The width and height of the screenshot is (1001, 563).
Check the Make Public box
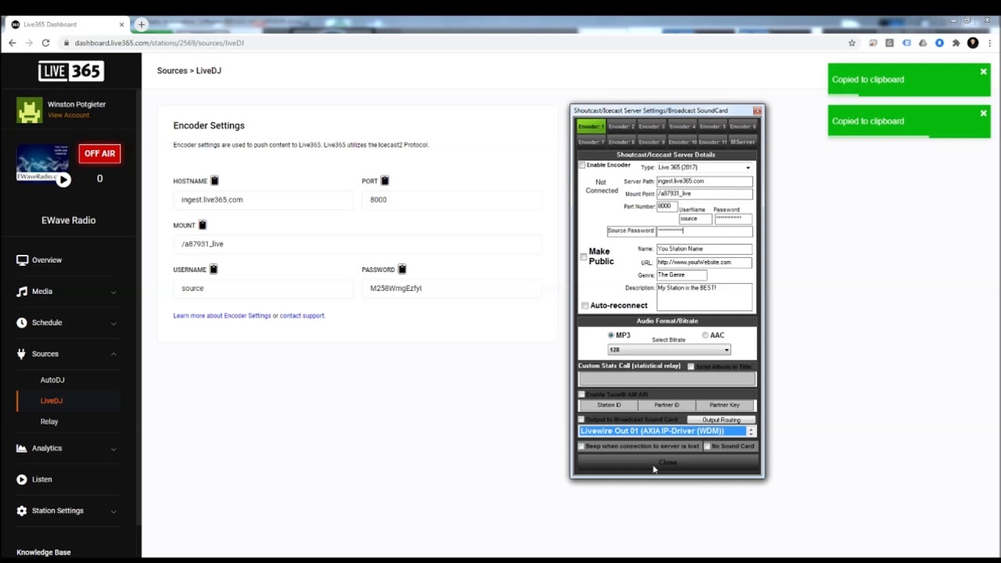coord(583,256)
